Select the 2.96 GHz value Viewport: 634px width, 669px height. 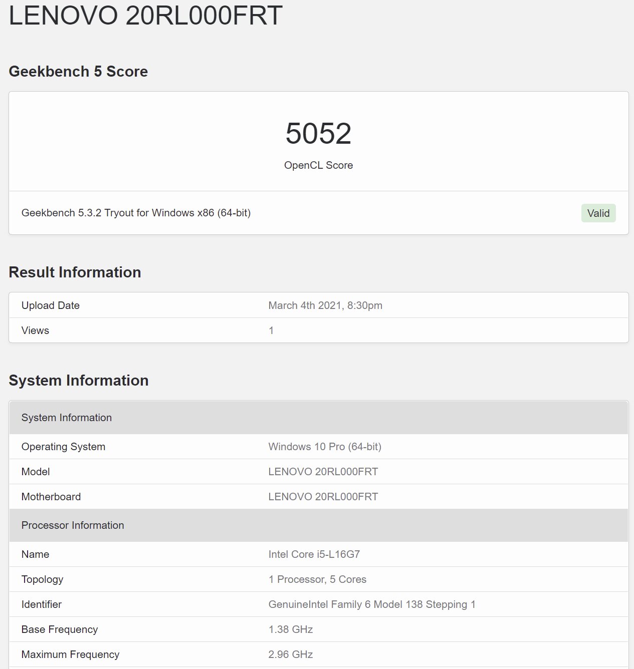[x=291, y=654]
